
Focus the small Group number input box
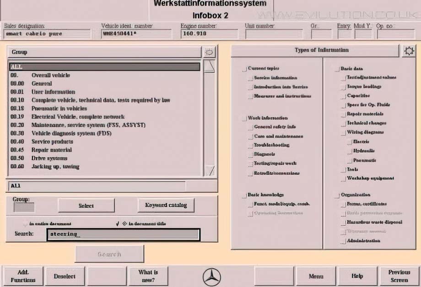[24, 207]
